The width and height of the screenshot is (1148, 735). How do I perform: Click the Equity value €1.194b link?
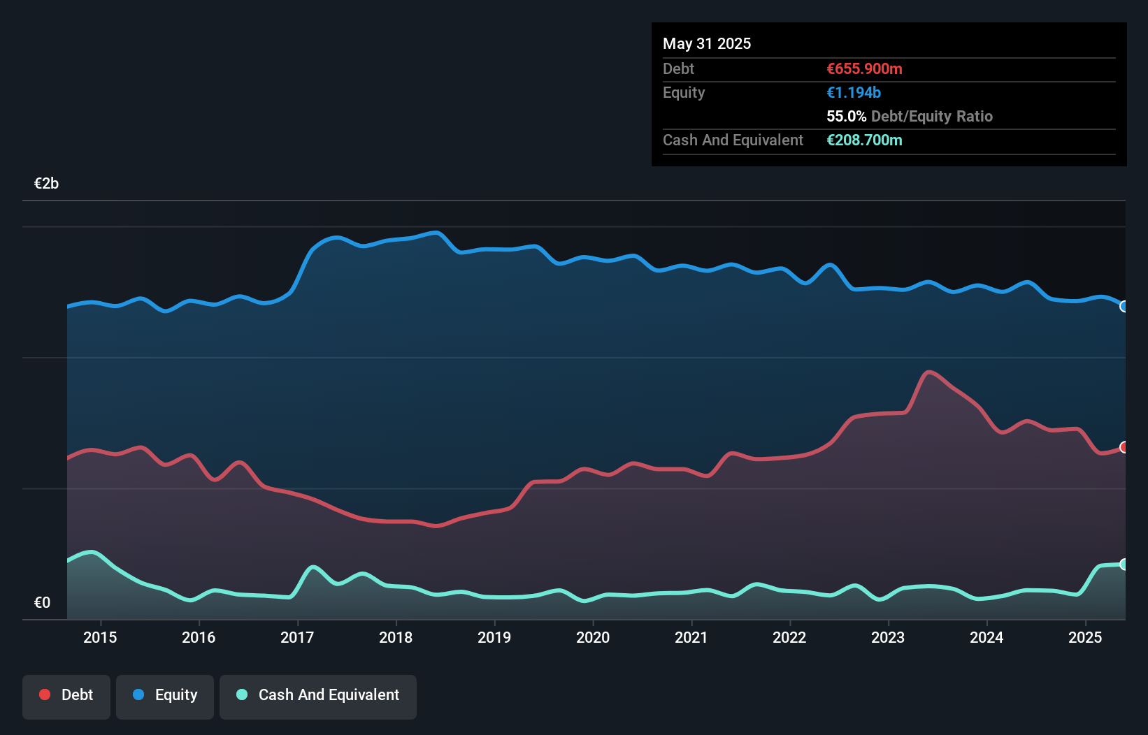(x=853, y=92)
